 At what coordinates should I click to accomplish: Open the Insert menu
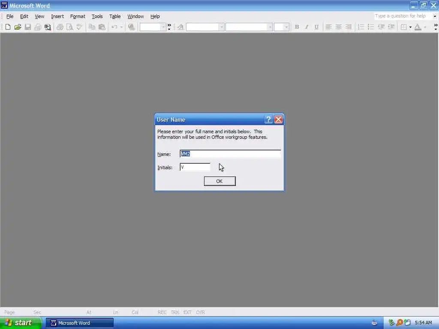57,16
